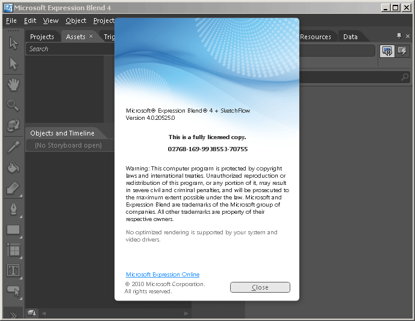Maximize the Expression Blend window
Image resolution: width=415 pixels, height=321 pixels.
(395, 8)
